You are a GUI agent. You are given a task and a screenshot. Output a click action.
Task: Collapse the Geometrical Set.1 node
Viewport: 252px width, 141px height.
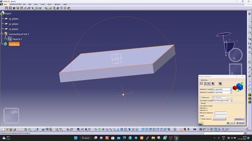[2, 34]
